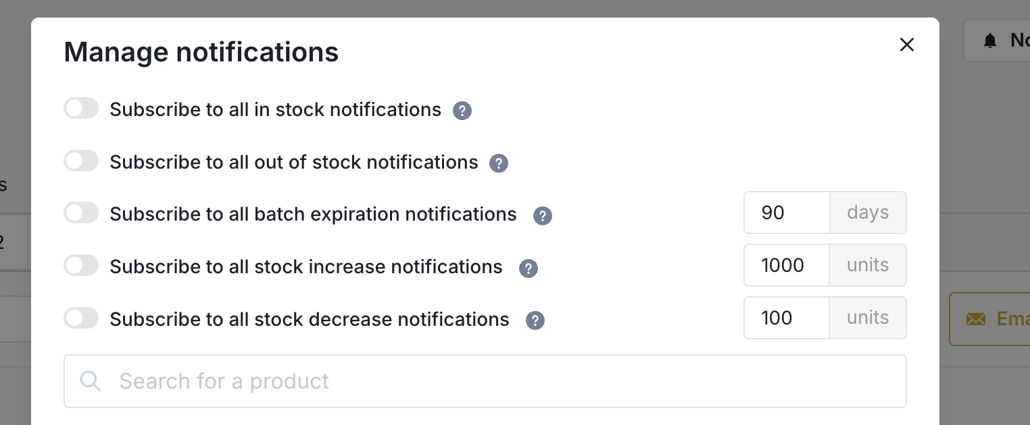The height and width of the screenshot is (425, 1030).
Task: Click the days unit label
Action: [x=868, y=213]
